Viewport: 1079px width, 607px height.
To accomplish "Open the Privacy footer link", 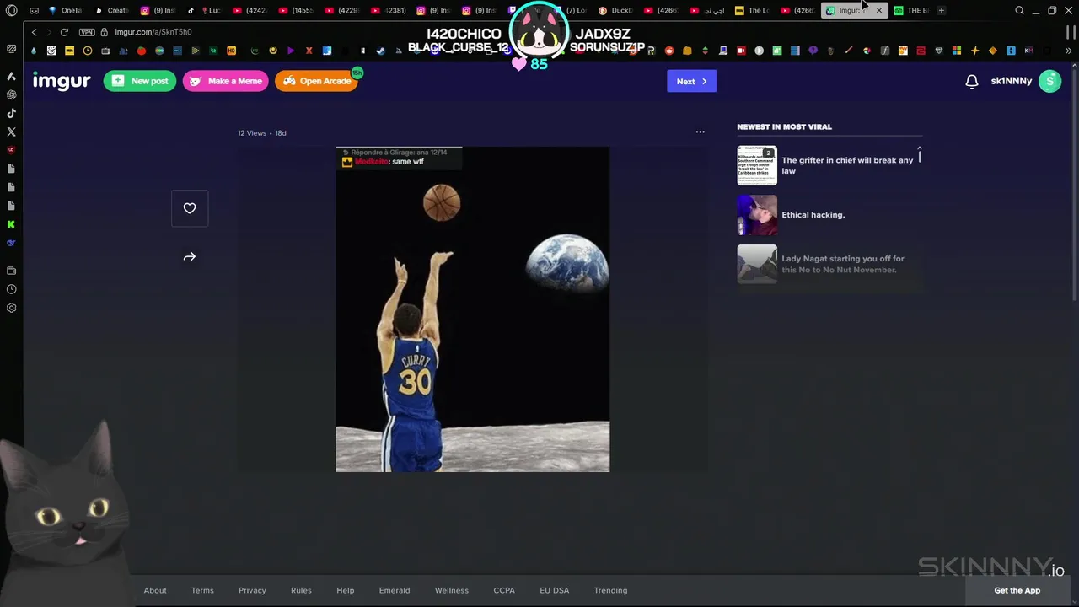I will pyautogui.click(x=252, y=590).
